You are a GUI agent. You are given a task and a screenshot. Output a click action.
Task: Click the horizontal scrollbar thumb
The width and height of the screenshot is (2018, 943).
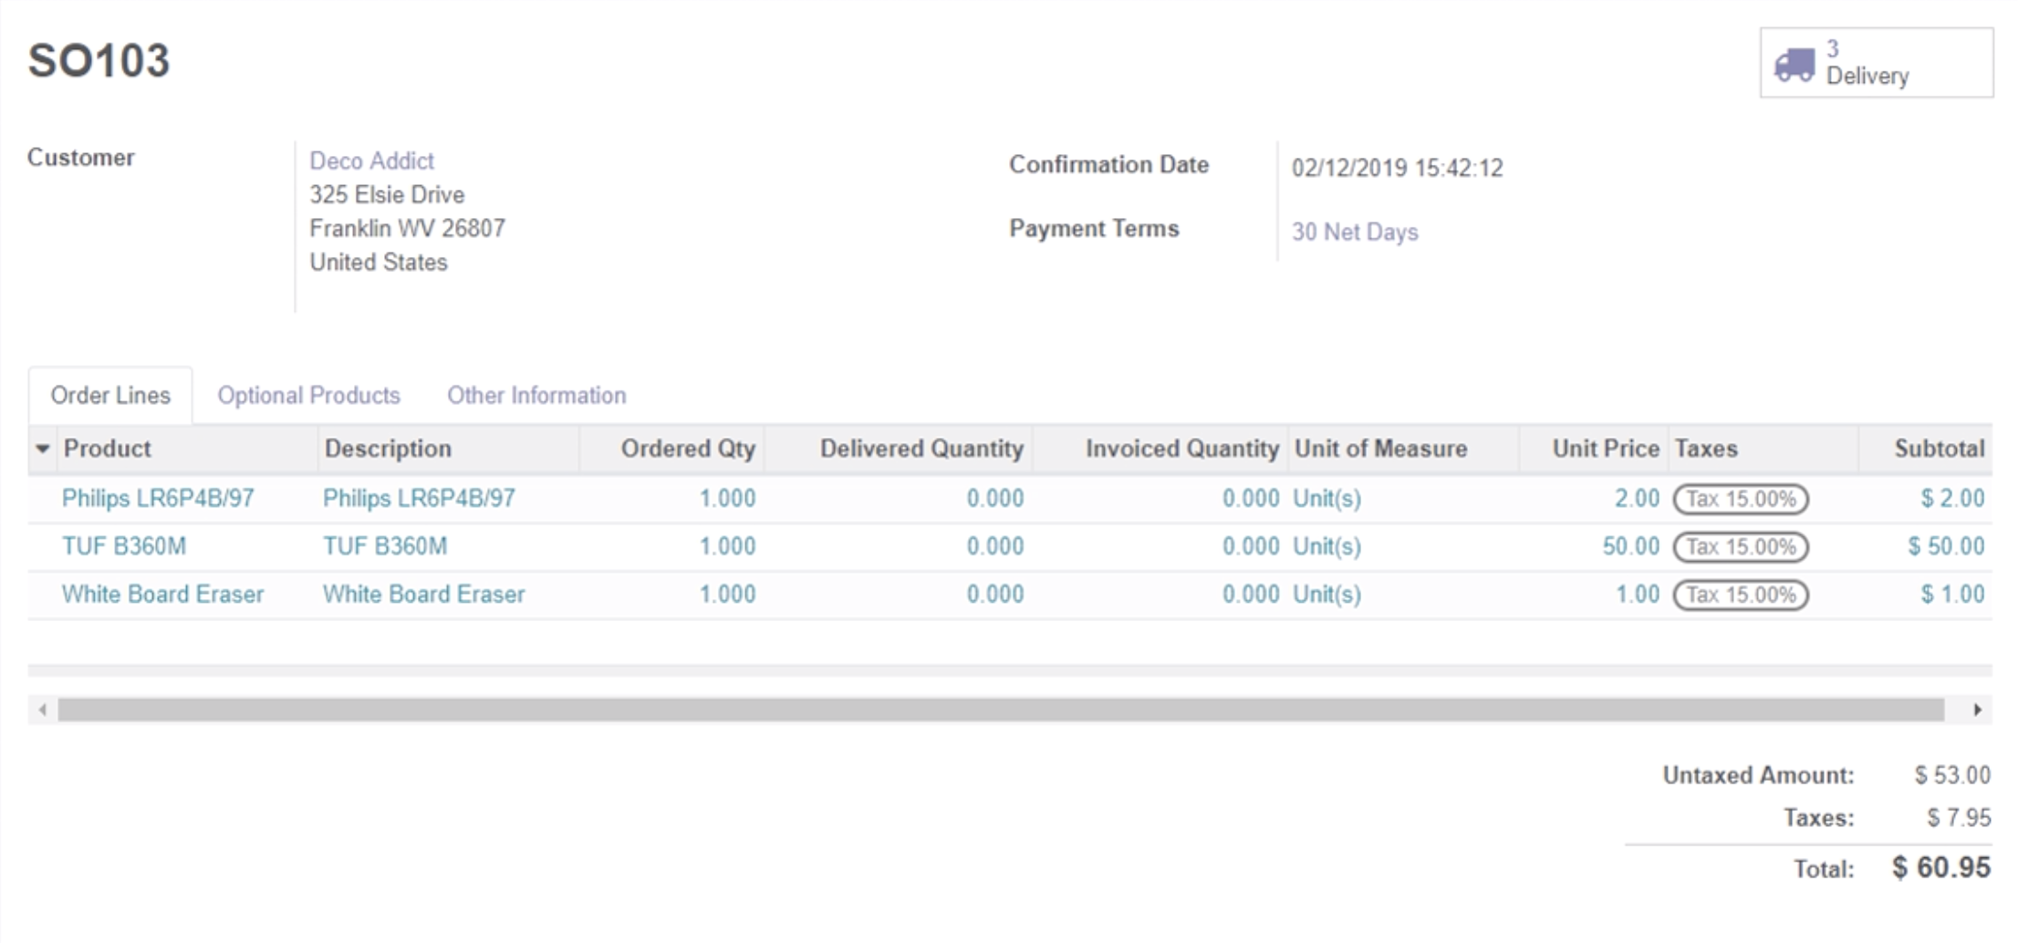tap(1001, 710)
